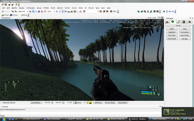Open the File menu
The image size is (194, 121).
(4, 8)
